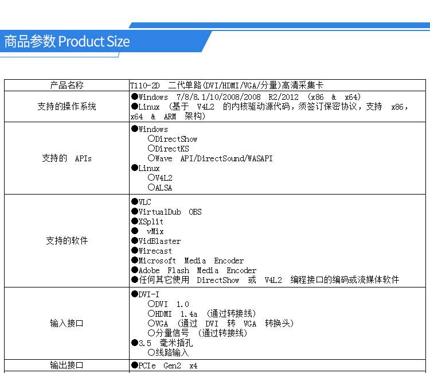Click the 'V4L2' sub-entry under Linux APIs
Image resolution: width=430 pixels, height=373 pixels.
click(160, 178)
